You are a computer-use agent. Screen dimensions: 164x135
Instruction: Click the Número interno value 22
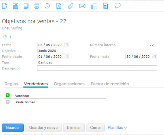click(152, 45)
